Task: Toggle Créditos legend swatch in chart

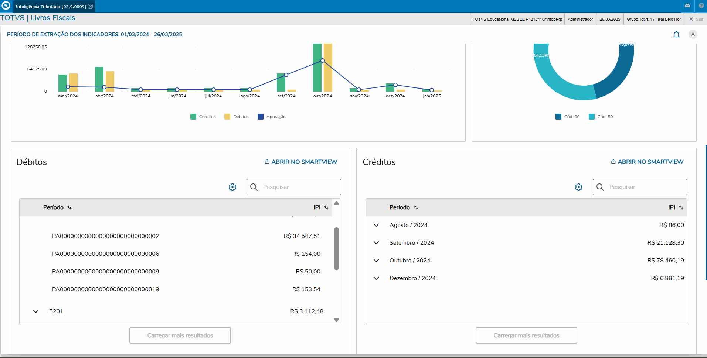Action: tap(193, 117)
